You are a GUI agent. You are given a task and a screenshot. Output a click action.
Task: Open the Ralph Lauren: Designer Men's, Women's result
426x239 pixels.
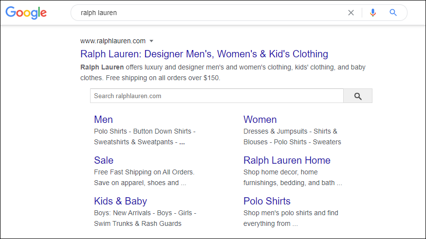coord(204,54)
